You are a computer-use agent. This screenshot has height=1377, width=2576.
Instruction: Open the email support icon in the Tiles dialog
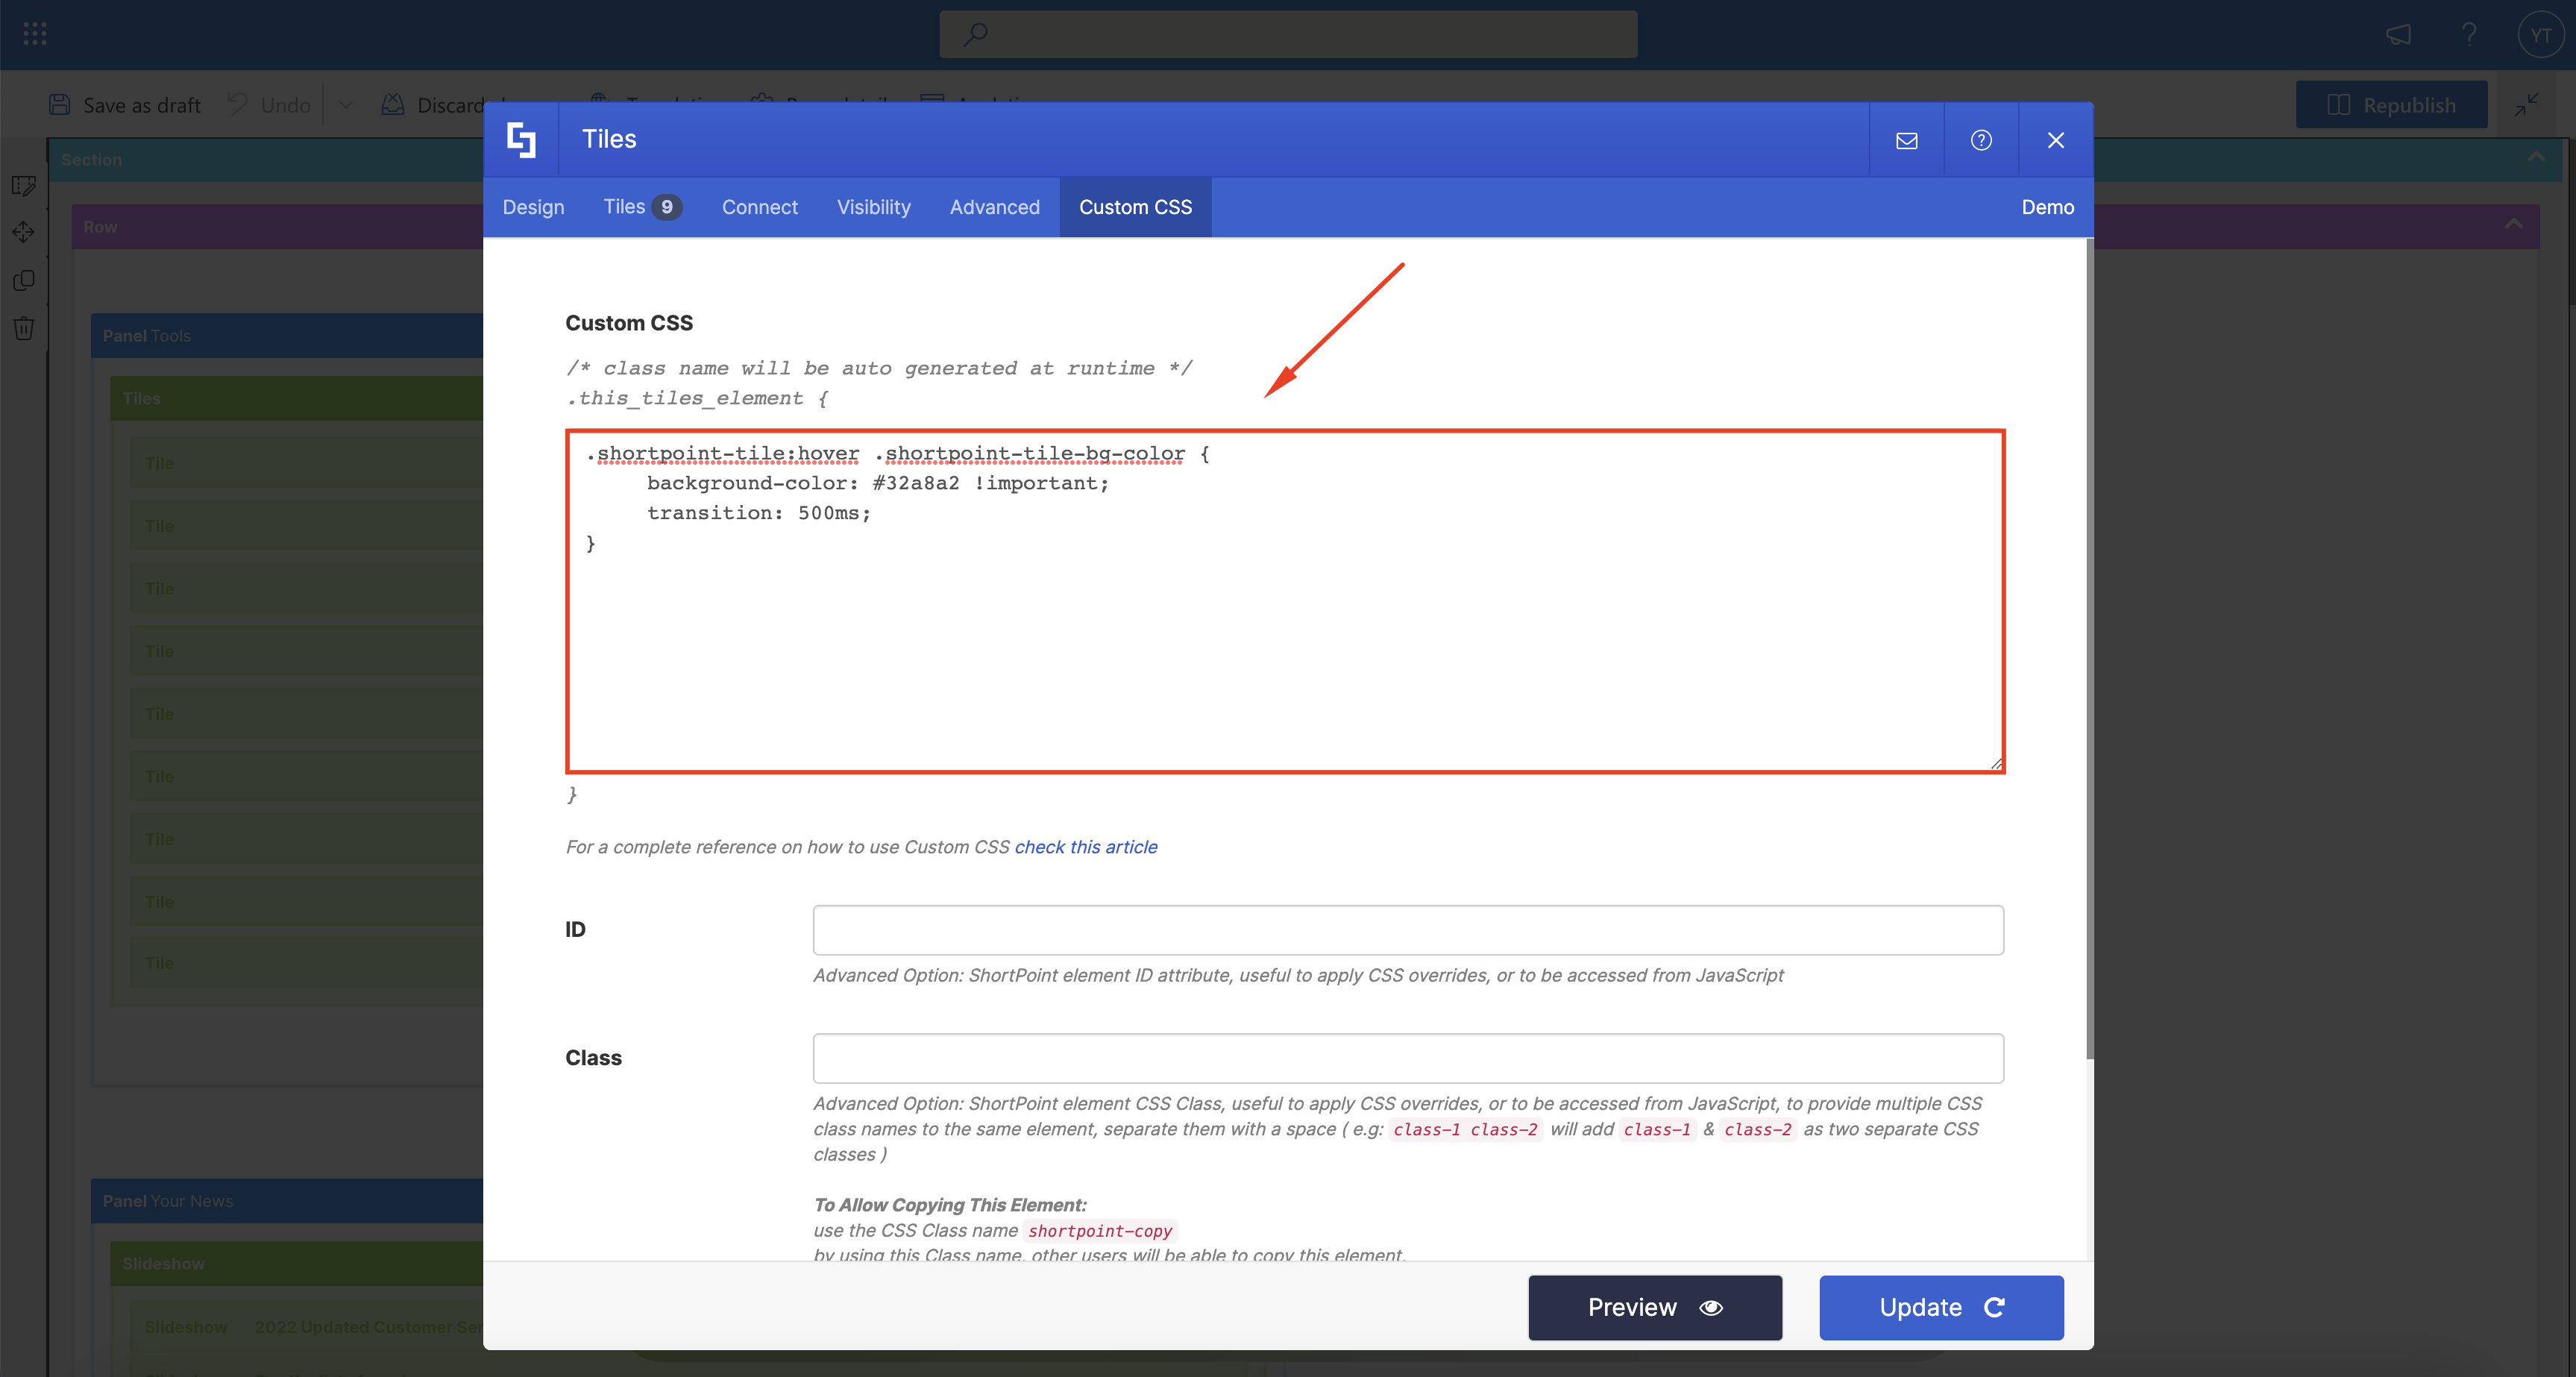pyautogui.click(x=1907, y=139)
